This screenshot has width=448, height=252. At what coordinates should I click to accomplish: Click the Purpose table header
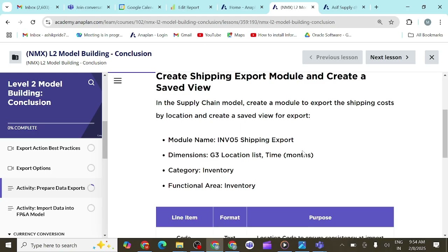click(320, 217)
